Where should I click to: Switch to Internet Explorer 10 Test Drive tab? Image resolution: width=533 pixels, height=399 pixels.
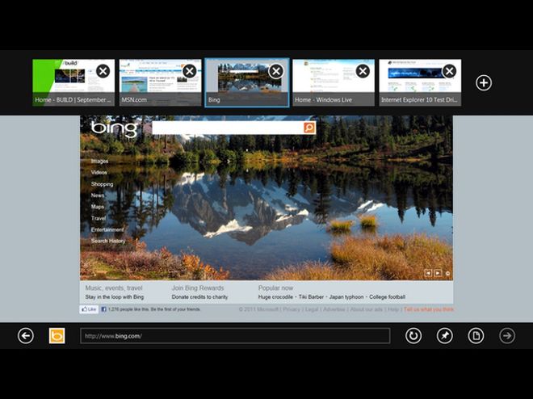click(x=420, y=82)
